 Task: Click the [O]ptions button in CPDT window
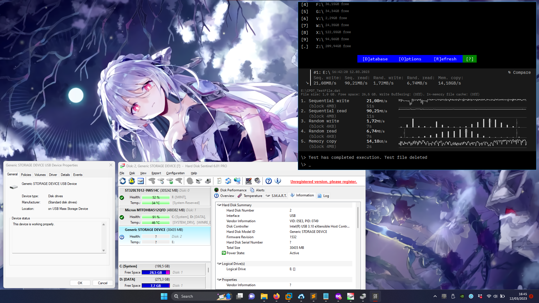(x=410, y=59)
